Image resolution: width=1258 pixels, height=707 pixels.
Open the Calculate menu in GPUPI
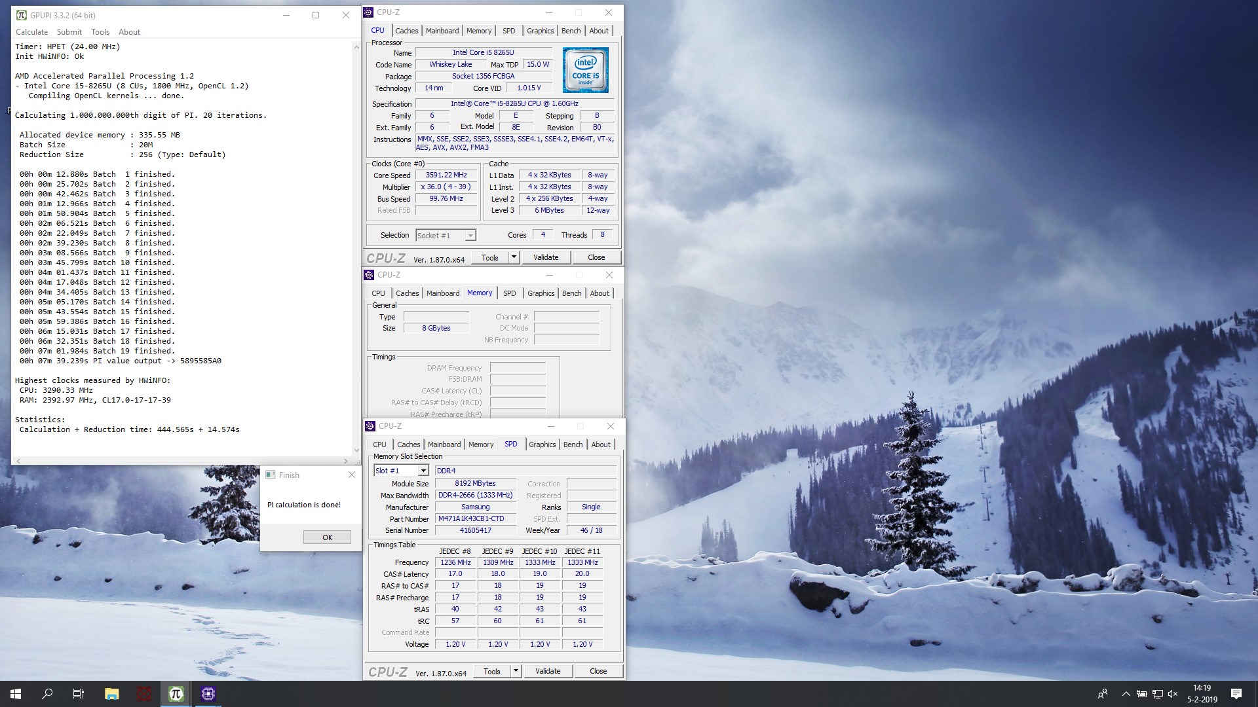tap(31, 32)
